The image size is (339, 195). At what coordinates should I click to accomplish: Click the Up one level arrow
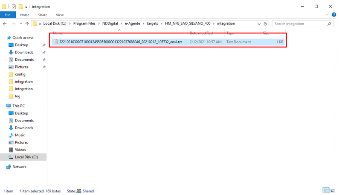27,24
